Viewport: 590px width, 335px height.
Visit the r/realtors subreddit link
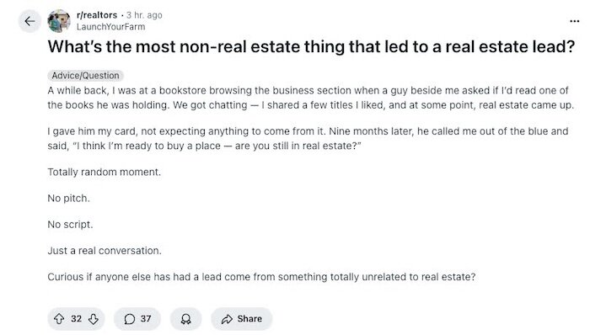point(97,15)
